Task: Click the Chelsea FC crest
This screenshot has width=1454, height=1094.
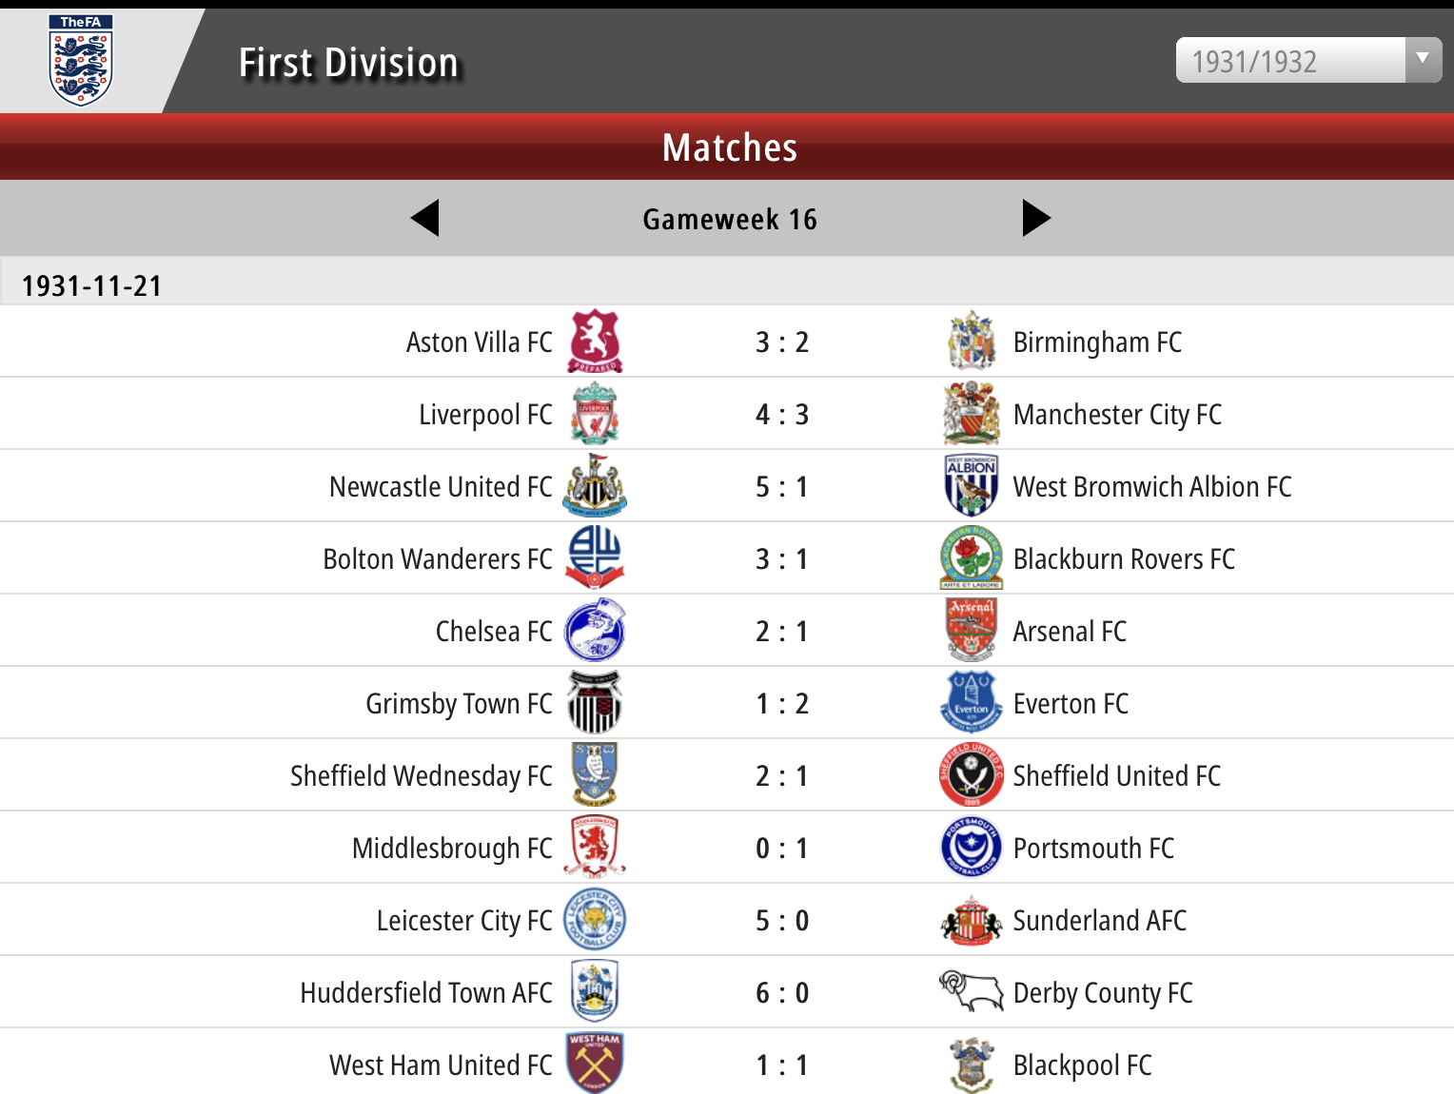Action: click(x=595, y=631)
